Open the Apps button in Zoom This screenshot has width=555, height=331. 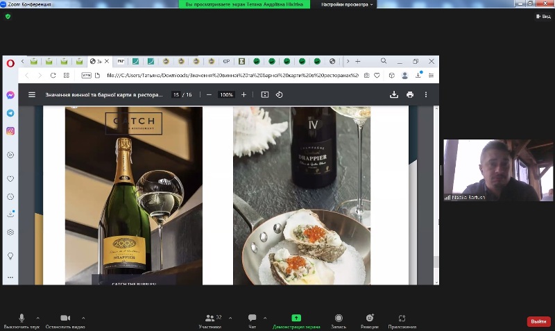pos(402,319)
